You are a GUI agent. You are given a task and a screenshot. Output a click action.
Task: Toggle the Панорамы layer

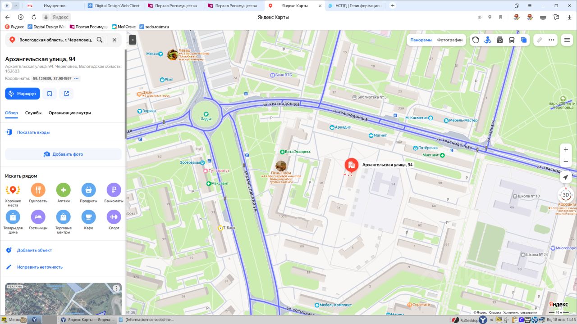click(x=421, y=40)
